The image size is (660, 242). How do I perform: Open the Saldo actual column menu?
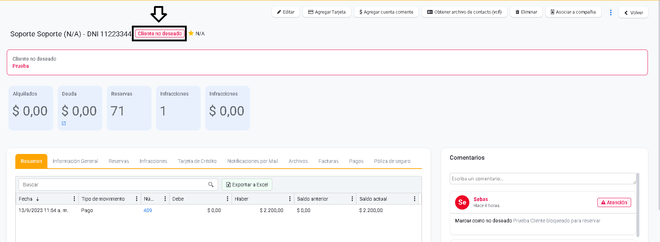click(x=414, y=199)
